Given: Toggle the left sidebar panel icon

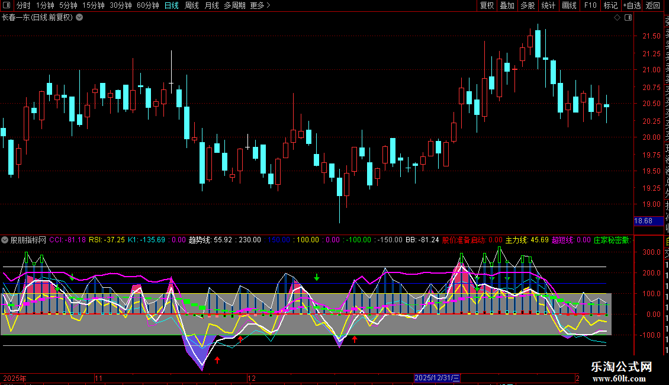Looking at the screenshot, I should pos(7,5).
